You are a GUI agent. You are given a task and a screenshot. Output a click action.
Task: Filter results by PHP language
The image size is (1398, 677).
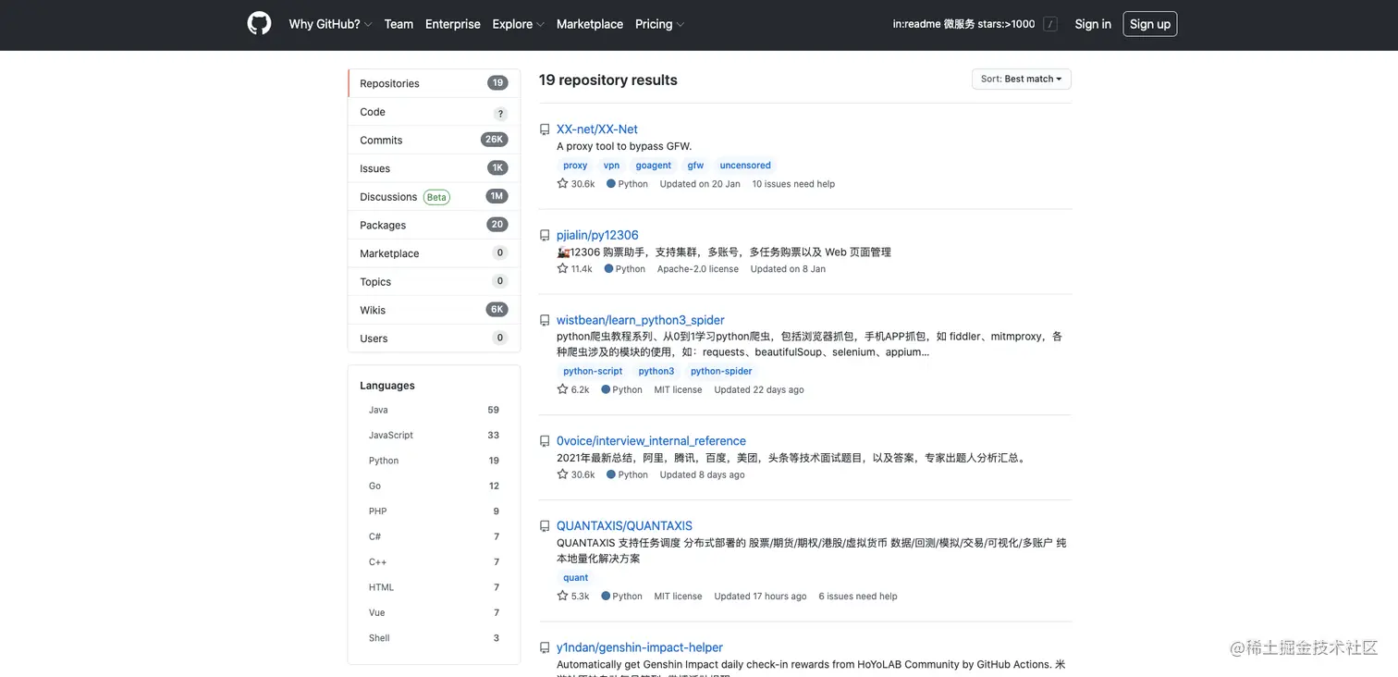pos(434,511)
